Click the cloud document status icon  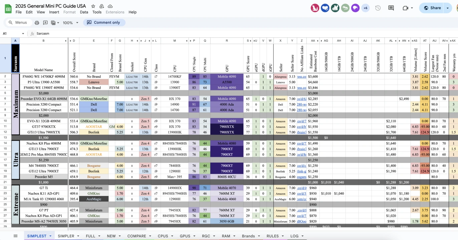point(110,6)
